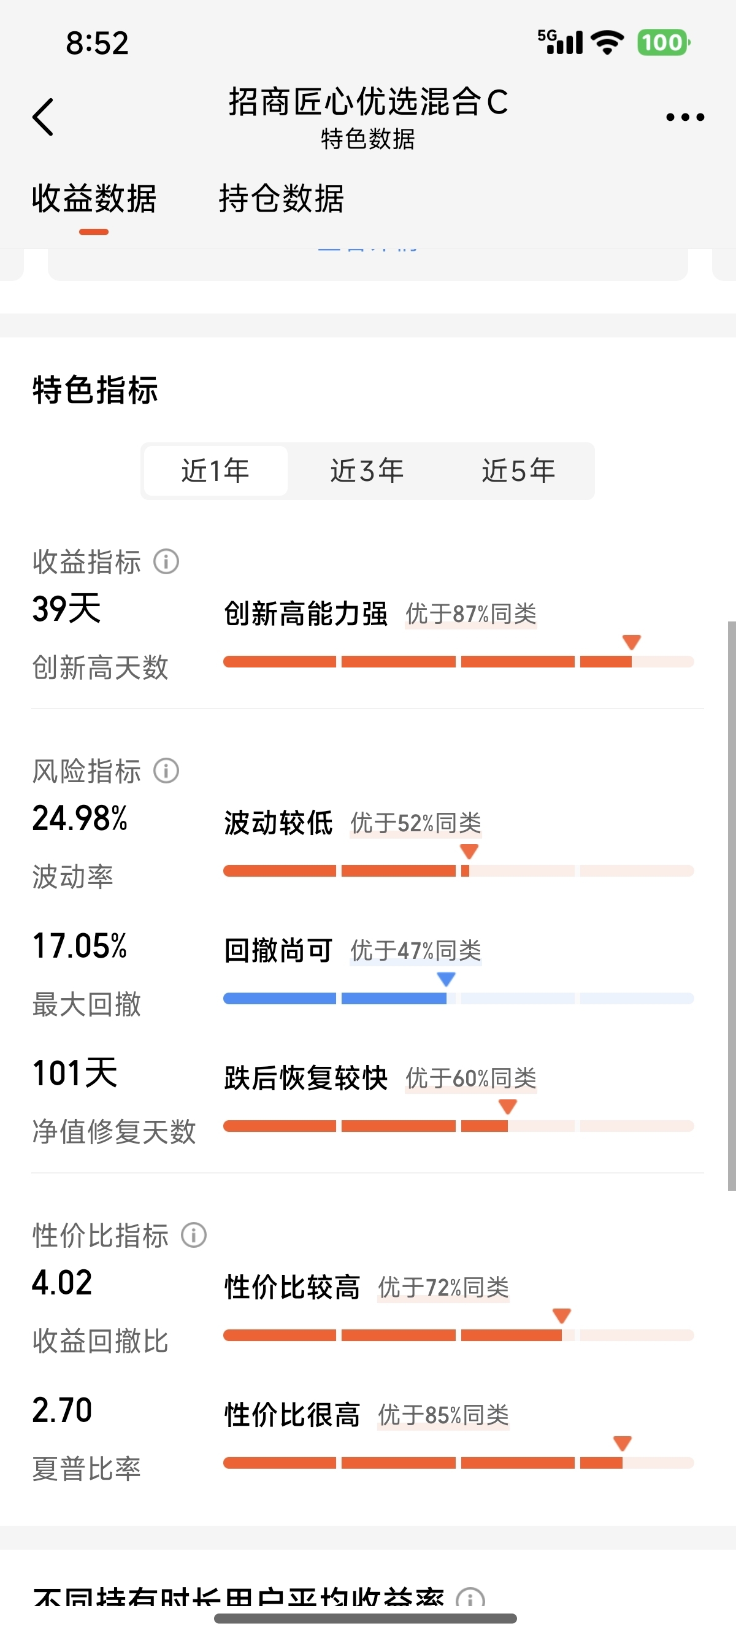Screen dimensions: 736x1638
Task: Switch to the 收益数据 tab
Action: coord(94,198)
